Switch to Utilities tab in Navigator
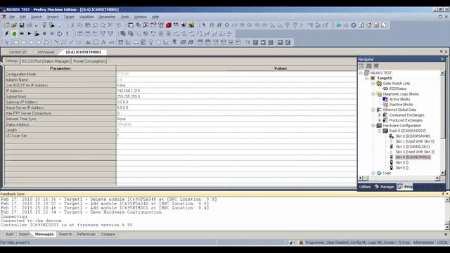 click(365, 187)
